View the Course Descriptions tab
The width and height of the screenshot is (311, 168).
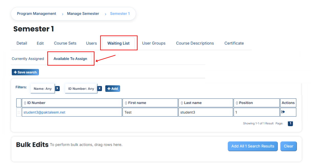coord(195,43)
